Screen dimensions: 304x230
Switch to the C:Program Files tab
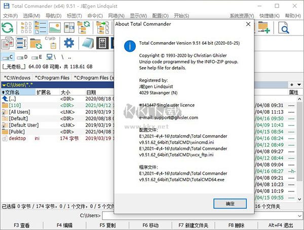click(x=52, y=78)
